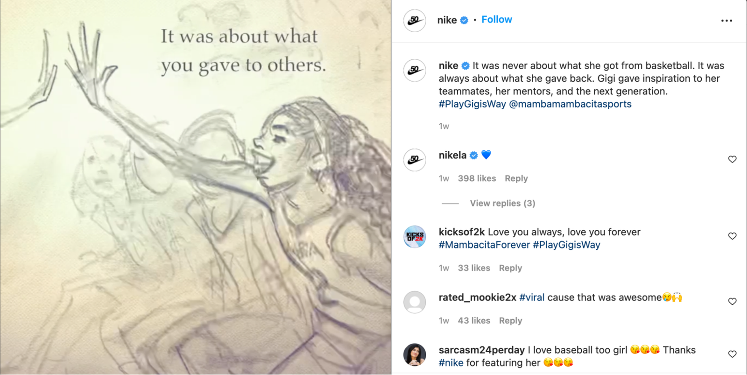Visit @mambamambacitasports profile mention

[570, 104]
